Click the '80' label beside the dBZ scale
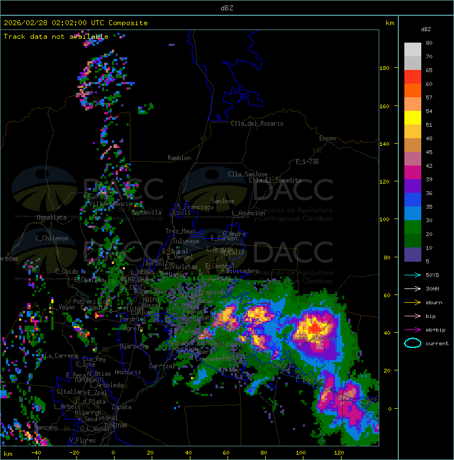 [x=429, y=43]
